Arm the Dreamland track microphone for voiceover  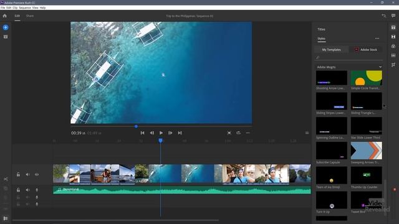coord(37,190)
